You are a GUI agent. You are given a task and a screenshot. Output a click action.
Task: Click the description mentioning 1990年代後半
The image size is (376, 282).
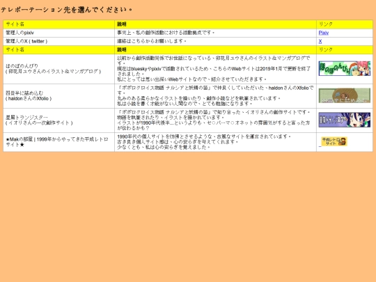coord(215,120)
